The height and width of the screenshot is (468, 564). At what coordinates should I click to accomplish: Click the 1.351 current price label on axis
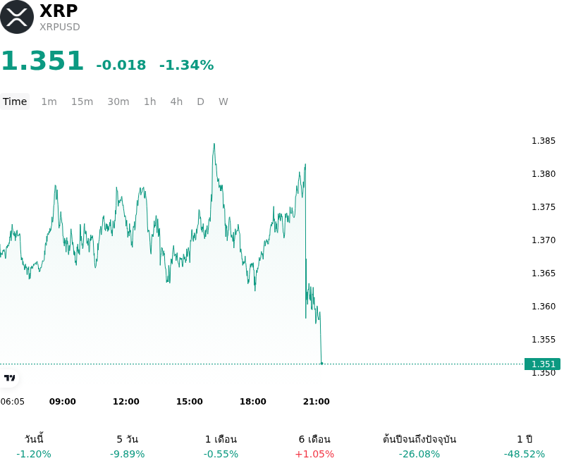tap(542, 364)
